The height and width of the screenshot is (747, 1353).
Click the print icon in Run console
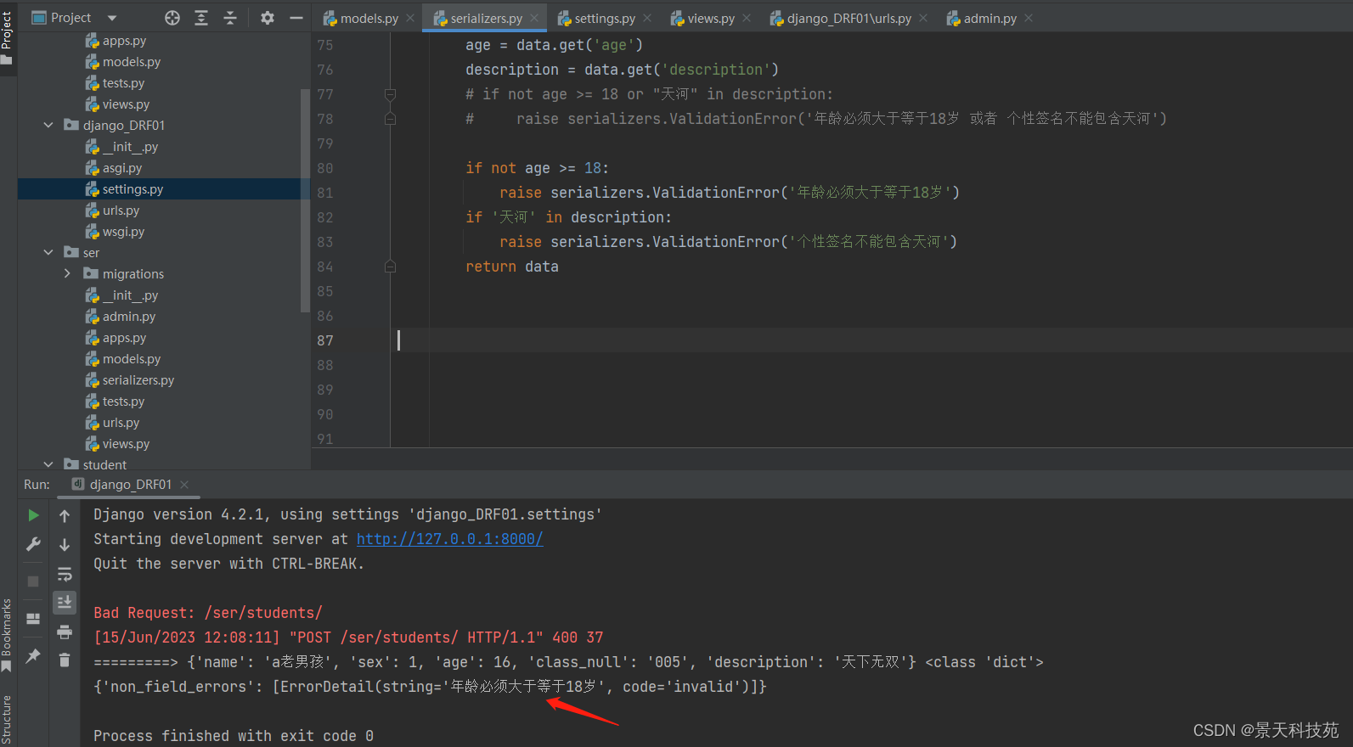pyautogui.click(x=65, y=632)
